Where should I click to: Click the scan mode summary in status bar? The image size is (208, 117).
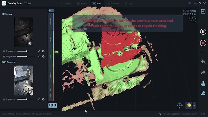pos(26,114)
